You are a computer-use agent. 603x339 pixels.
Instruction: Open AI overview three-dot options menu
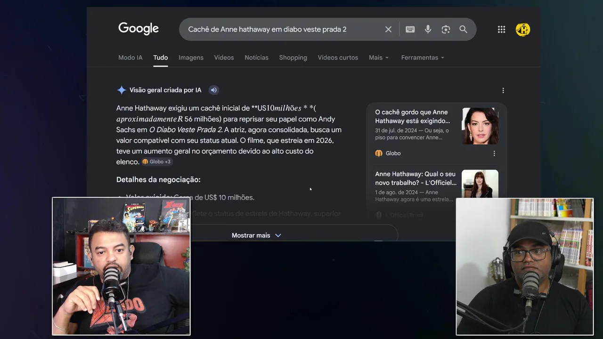click(503, 90)
